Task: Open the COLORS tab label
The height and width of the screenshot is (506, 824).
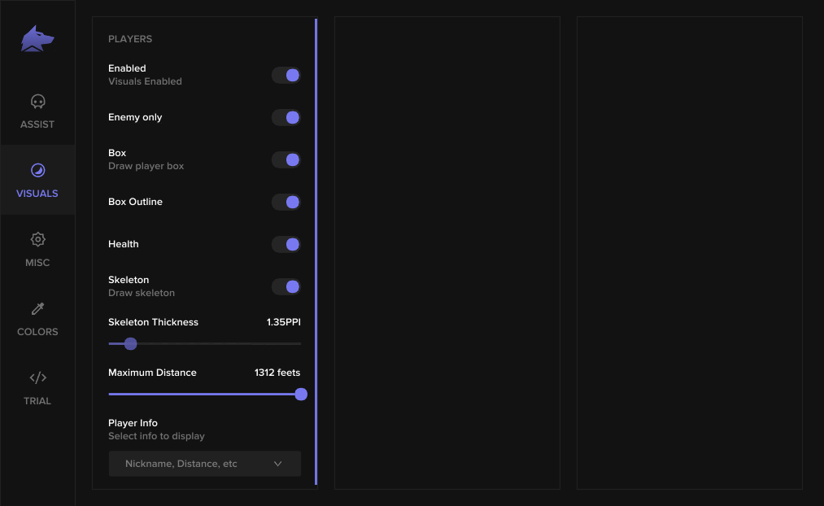Action: click(37, 332)
